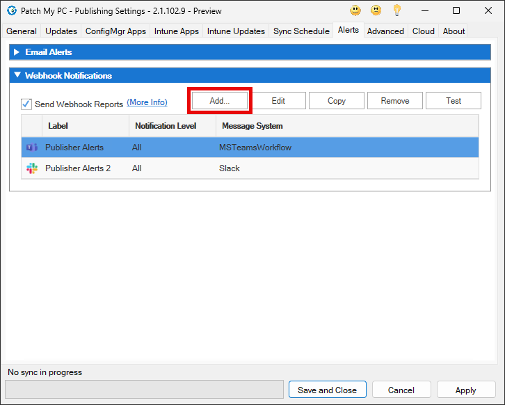Image resolution: width=505 pixels, height=405 pixels.
Task: Open the Intune Updates tab
Action: (x=236, y=31)
